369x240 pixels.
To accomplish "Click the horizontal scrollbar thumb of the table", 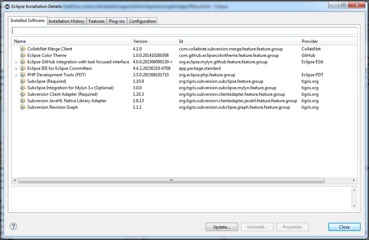I will click(x=171, y=180).
